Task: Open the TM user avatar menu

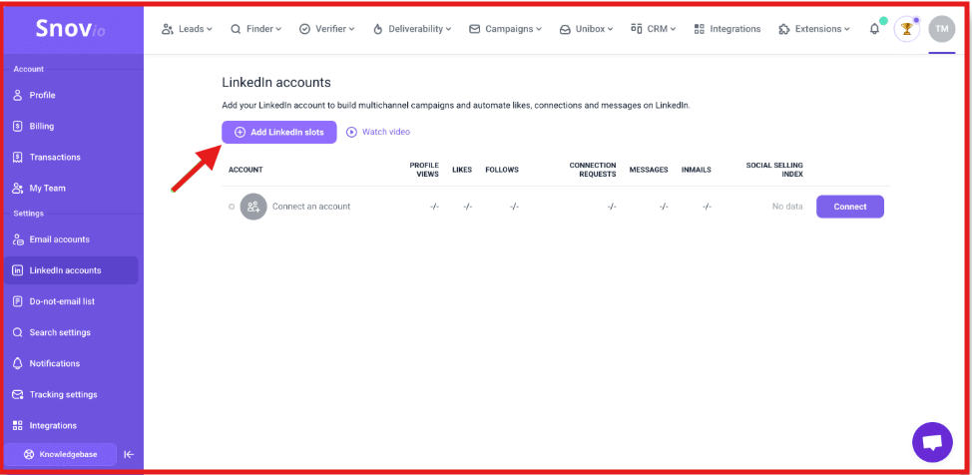Action: point(942,29)
